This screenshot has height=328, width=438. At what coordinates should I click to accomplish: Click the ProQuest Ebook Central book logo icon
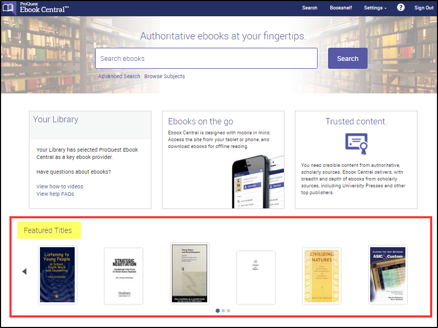point(8,8)
